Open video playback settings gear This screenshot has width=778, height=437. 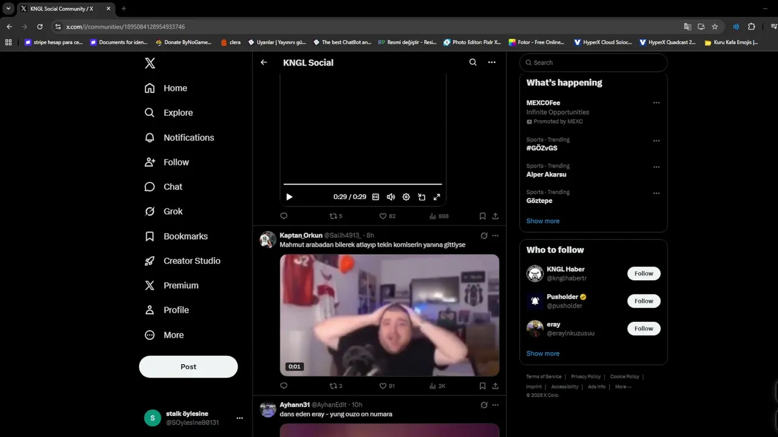click(406, 197)
